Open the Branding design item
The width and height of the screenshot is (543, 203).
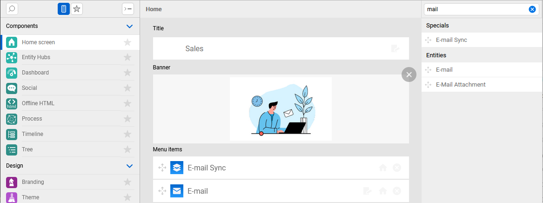coord(33,182)
